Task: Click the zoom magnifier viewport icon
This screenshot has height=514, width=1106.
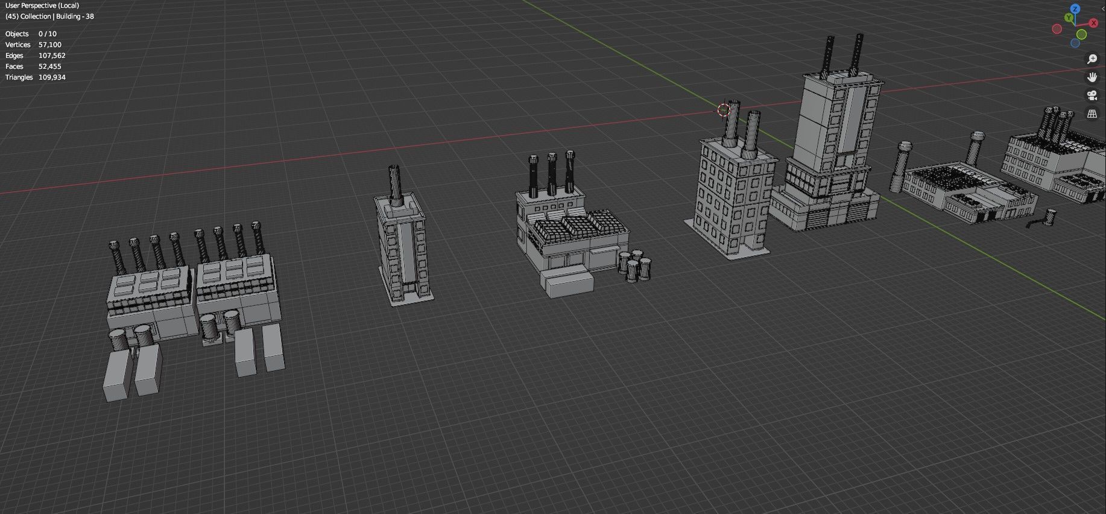Action: tap(1092, 59)
